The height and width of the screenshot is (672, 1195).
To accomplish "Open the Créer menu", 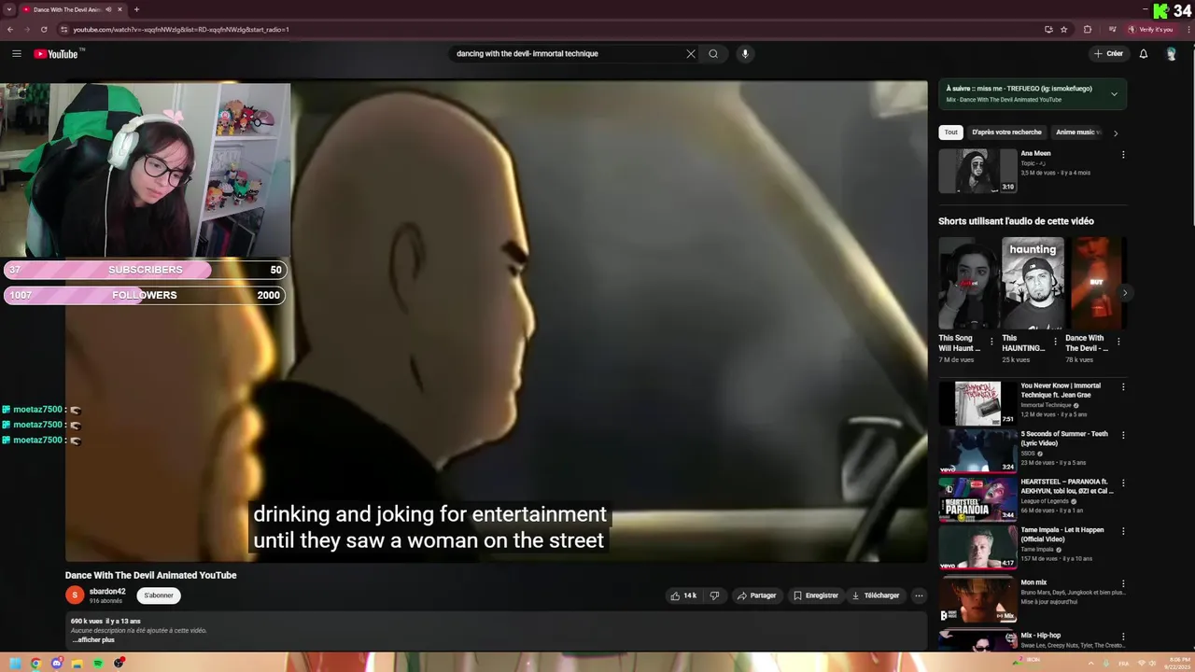I will (x=1108, y=53).
